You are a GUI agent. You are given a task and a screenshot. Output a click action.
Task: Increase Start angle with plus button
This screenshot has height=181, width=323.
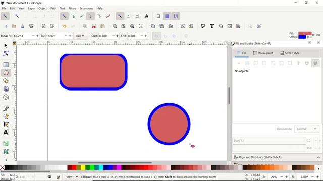(117, 36)
